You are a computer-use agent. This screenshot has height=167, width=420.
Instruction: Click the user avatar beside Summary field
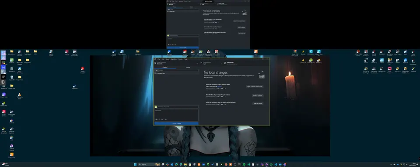click(x=156, y=107)
